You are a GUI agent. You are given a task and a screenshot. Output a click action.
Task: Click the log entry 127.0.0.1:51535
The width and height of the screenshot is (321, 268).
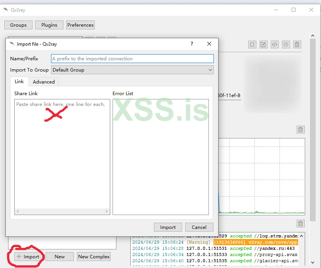pyautogui.click(x=215, y=261)
